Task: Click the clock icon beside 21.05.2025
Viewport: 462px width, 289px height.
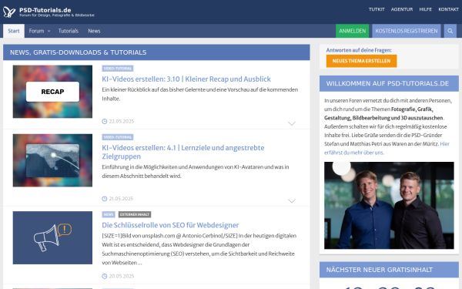Action: coord(104,199)
